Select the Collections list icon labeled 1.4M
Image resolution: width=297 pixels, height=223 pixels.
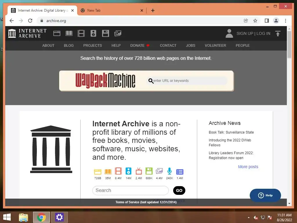coord(180,172)
